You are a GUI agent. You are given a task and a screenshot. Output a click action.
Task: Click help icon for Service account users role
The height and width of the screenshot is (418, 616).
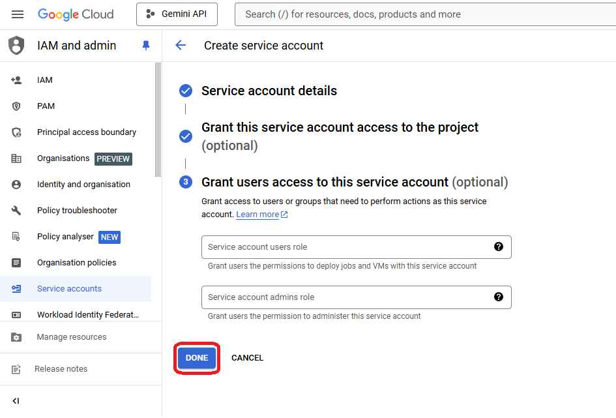[499, 246]
